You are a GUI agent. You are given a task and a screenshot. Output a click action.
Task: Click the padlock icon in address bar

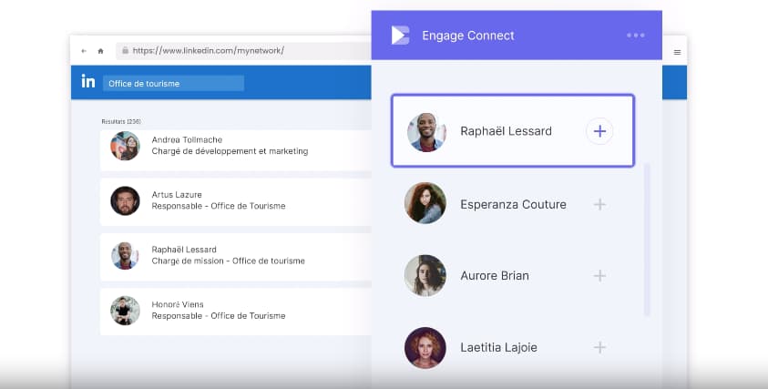pos(125,50)
